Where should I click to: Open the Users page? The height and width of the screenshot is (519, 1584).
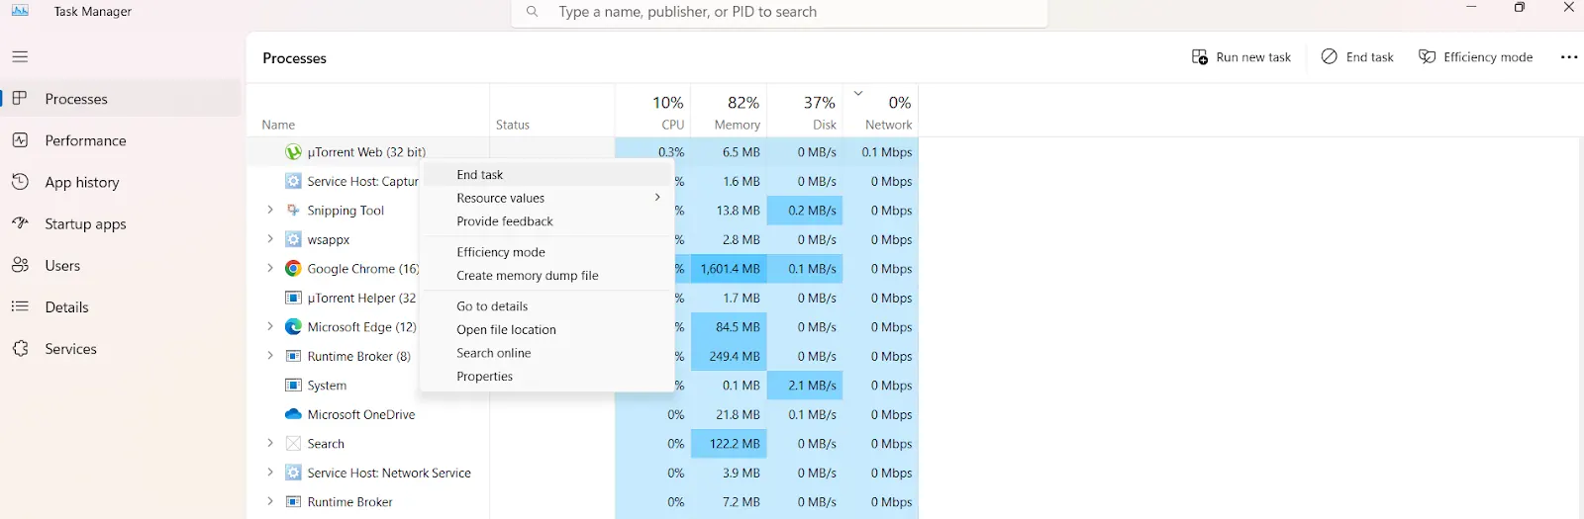tap(122, 265)
